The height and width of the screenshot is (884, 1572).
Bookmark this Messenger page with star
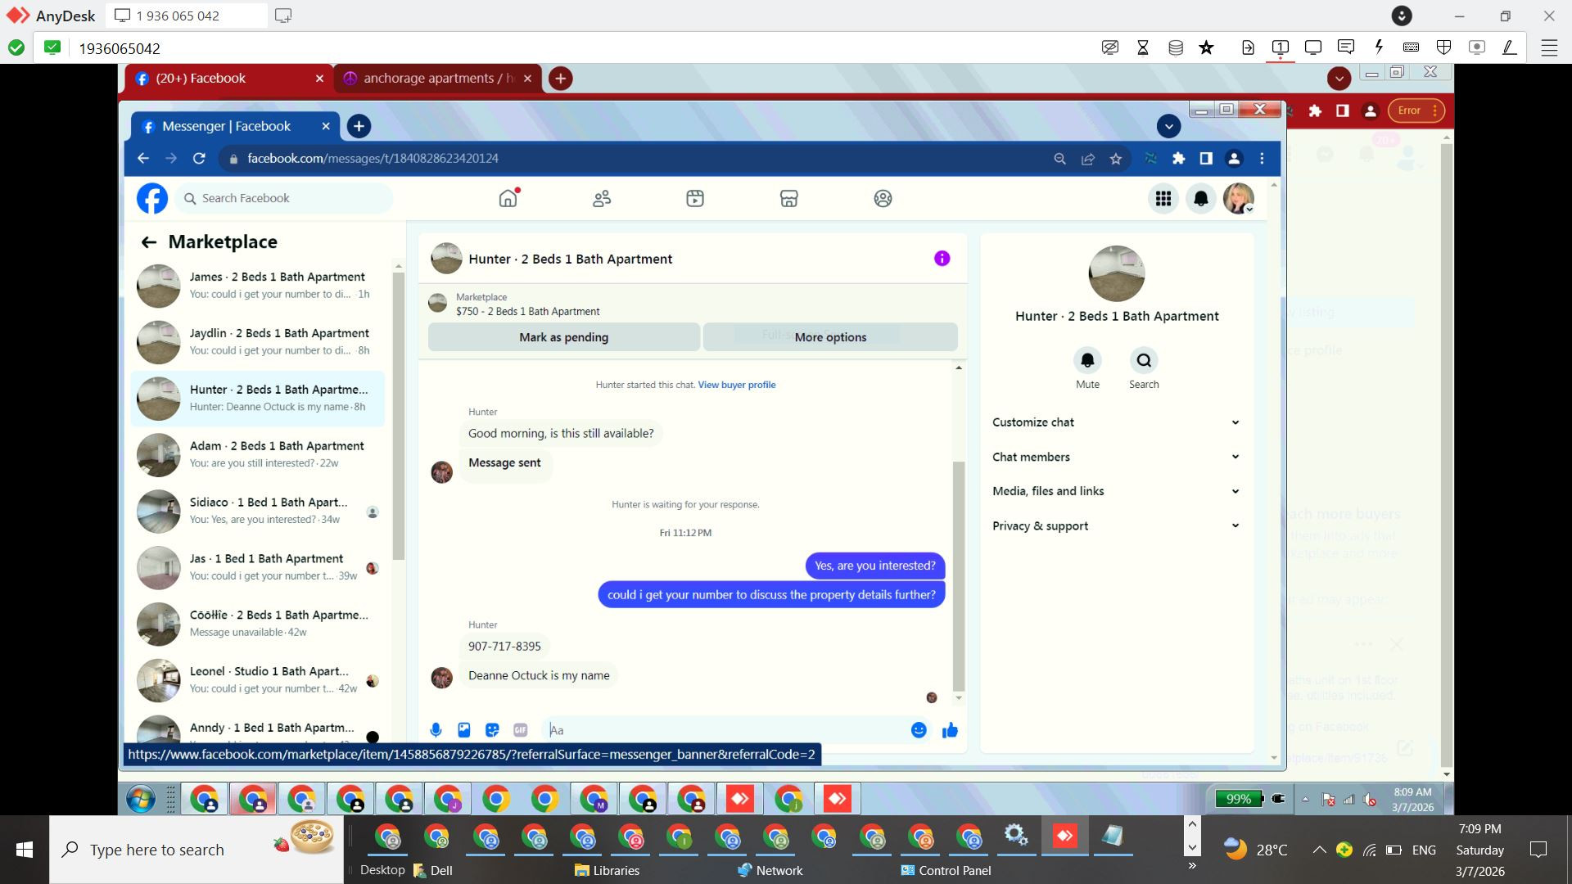(x=1116, y=159)
